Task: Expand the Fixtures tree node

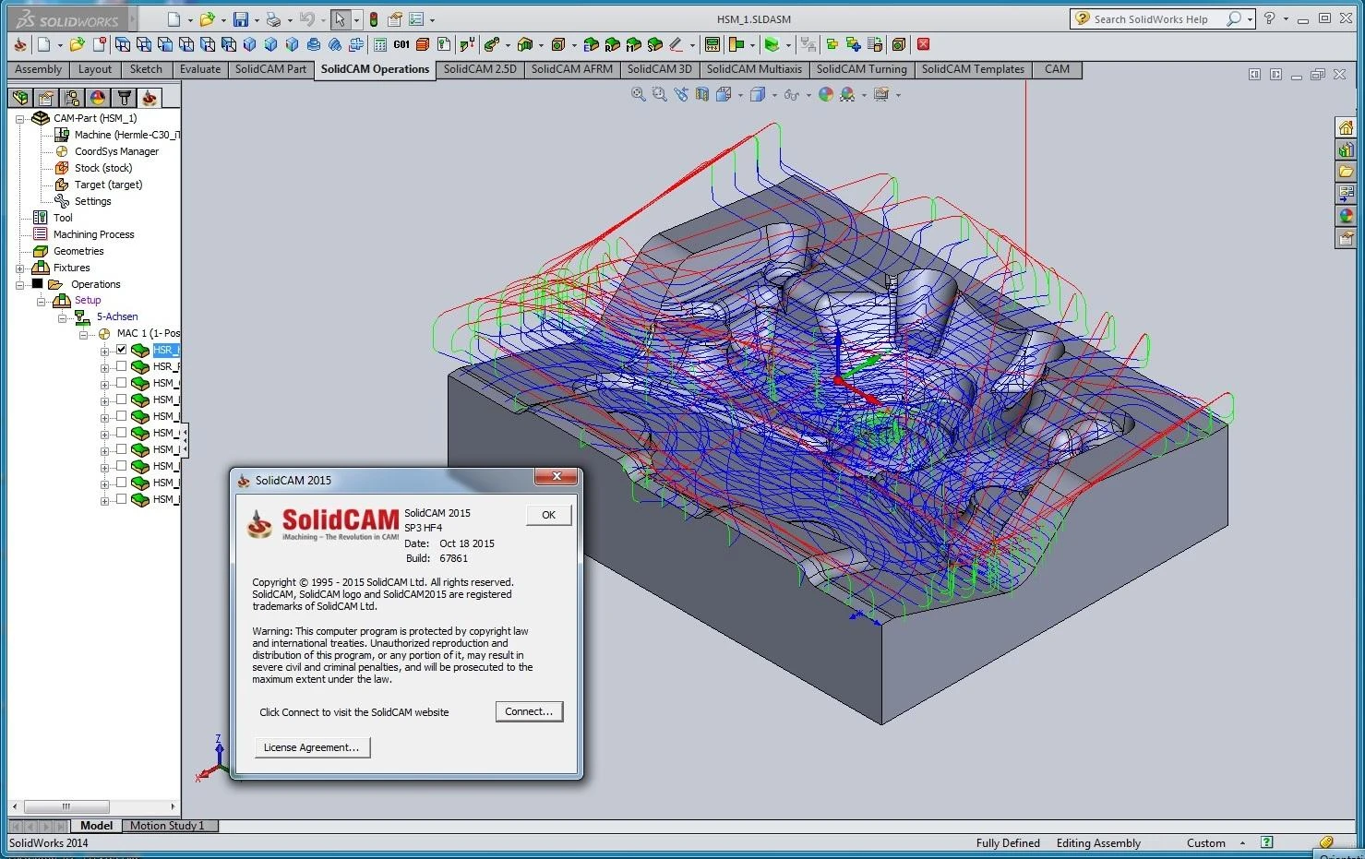Action: [x=19, y=268]
